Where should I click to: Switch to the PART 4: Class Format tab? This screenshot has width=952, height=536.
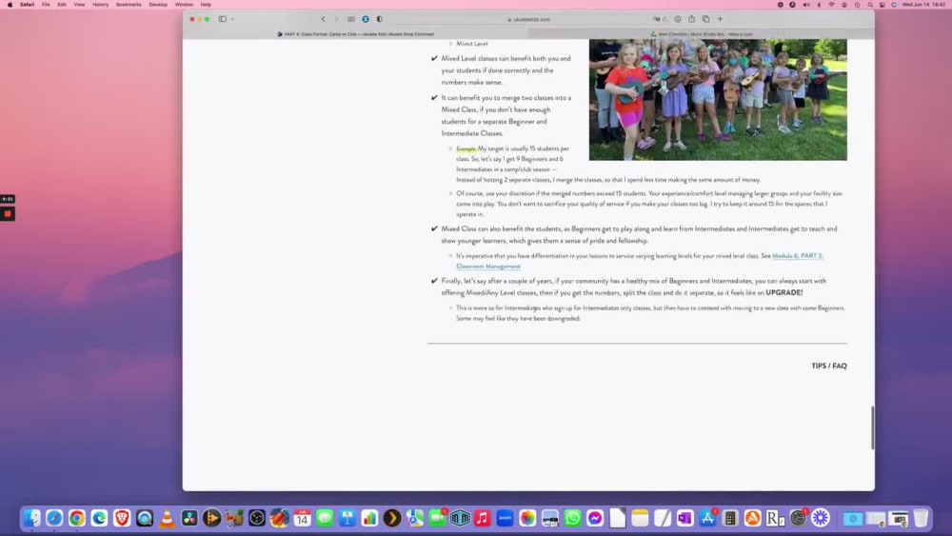point(356,34)
